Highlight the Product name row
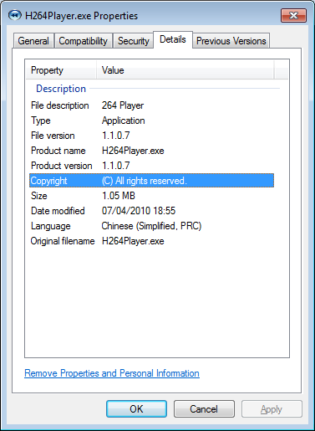The height and width of the screenshot is (431, 315). (x=152, y=151)
